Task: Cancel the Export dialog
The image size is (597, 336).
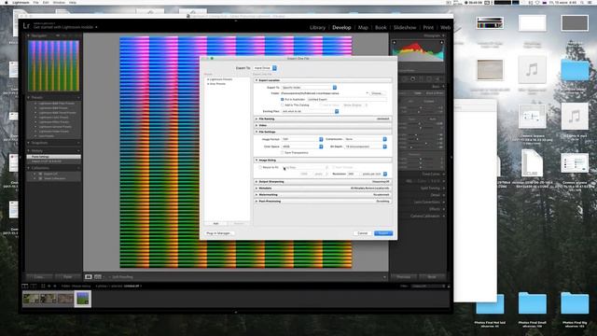Action: coord(363,233)
